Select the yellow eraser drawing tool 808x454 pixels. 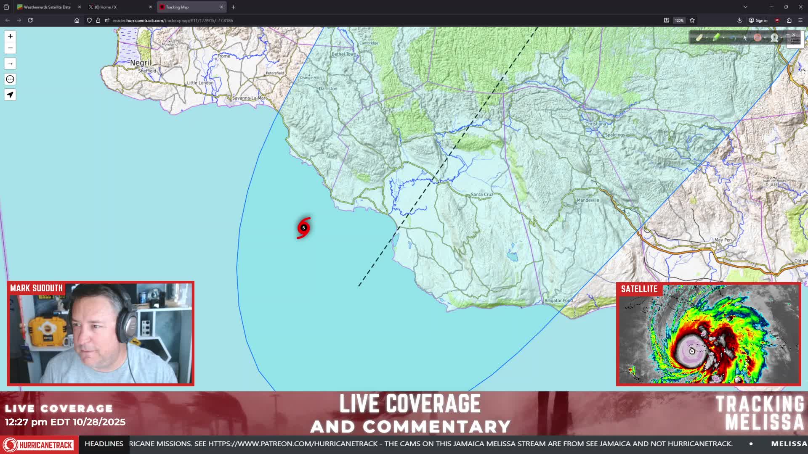point(699,38)
